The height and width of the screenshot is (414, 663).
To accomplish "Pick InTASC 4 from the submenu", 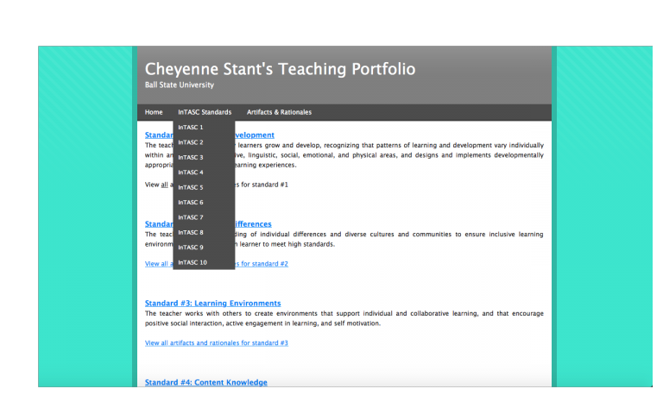I will (191, 172).
